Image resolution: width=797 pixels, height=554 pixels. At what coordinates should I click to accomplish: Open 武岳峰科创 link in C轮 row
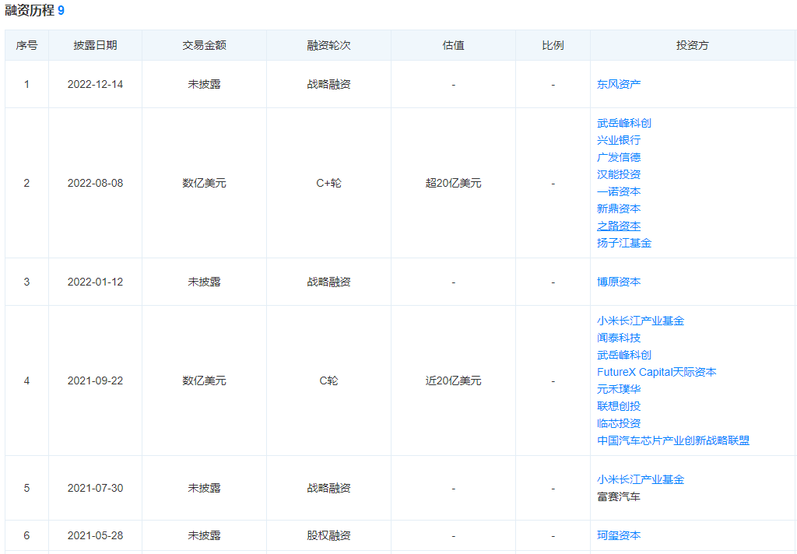click(623, 356)
